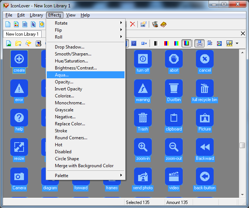
Task: Click the nested squares view icon
Action: (134, 43)
